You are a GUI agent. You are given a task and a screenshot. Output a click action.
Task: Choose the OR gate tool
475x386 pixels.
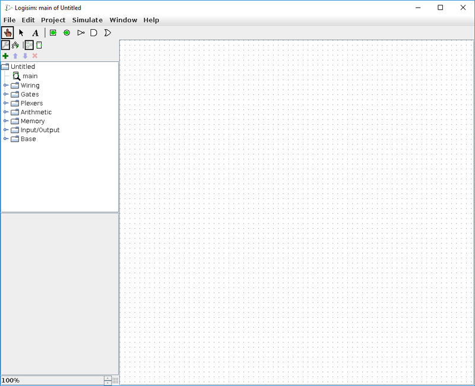pyautogui.click(x=107, y=33)
